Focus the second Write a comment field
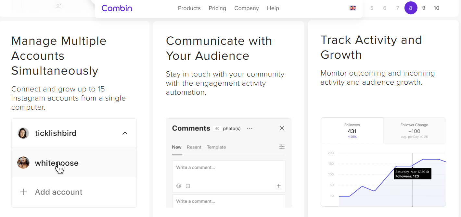 [228, 201]
